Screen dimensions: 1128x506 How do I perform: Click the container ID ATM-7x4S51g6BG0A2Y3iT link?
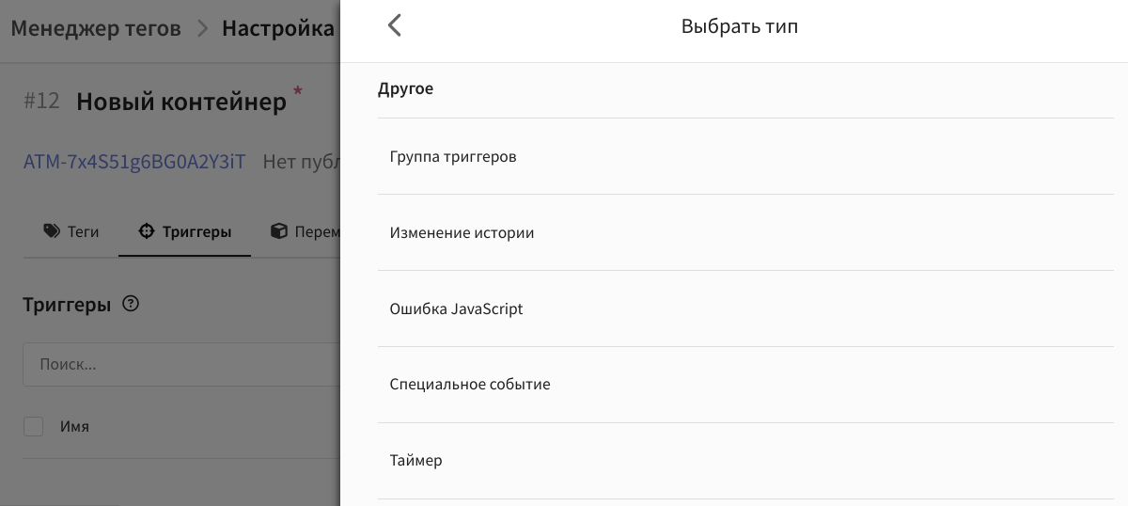134,162
